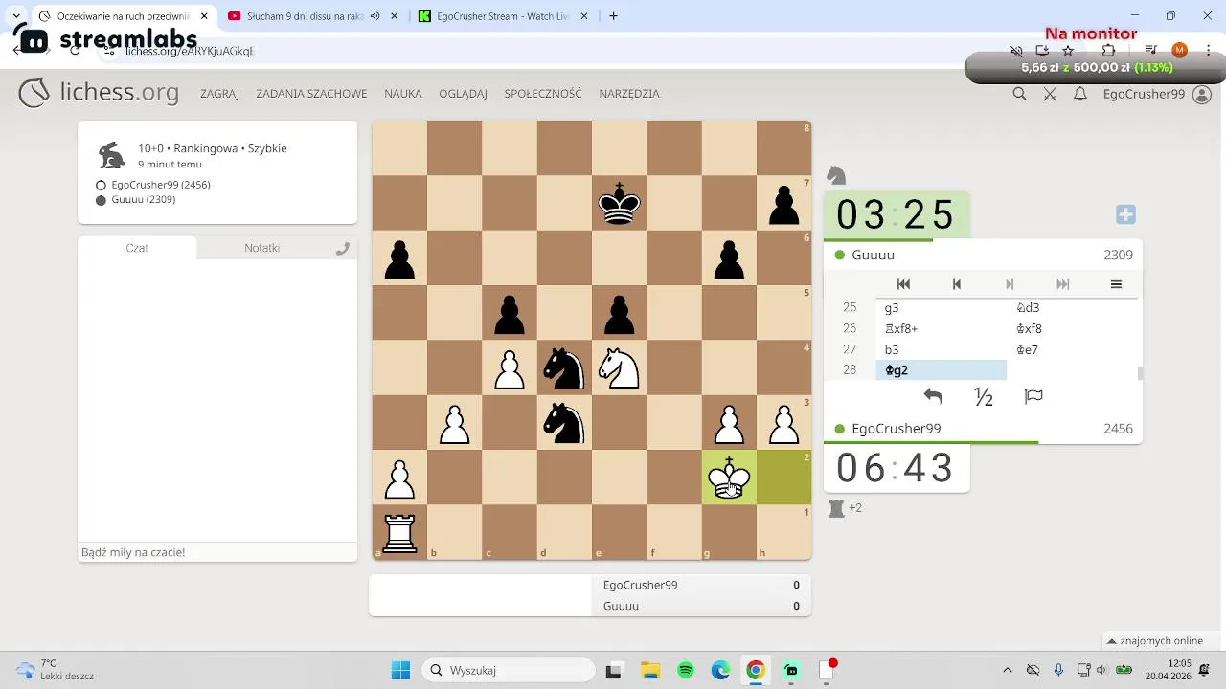Select the white king on g2
The height and width of the screenshot is (689, 1226).
(x=729, y=478)
